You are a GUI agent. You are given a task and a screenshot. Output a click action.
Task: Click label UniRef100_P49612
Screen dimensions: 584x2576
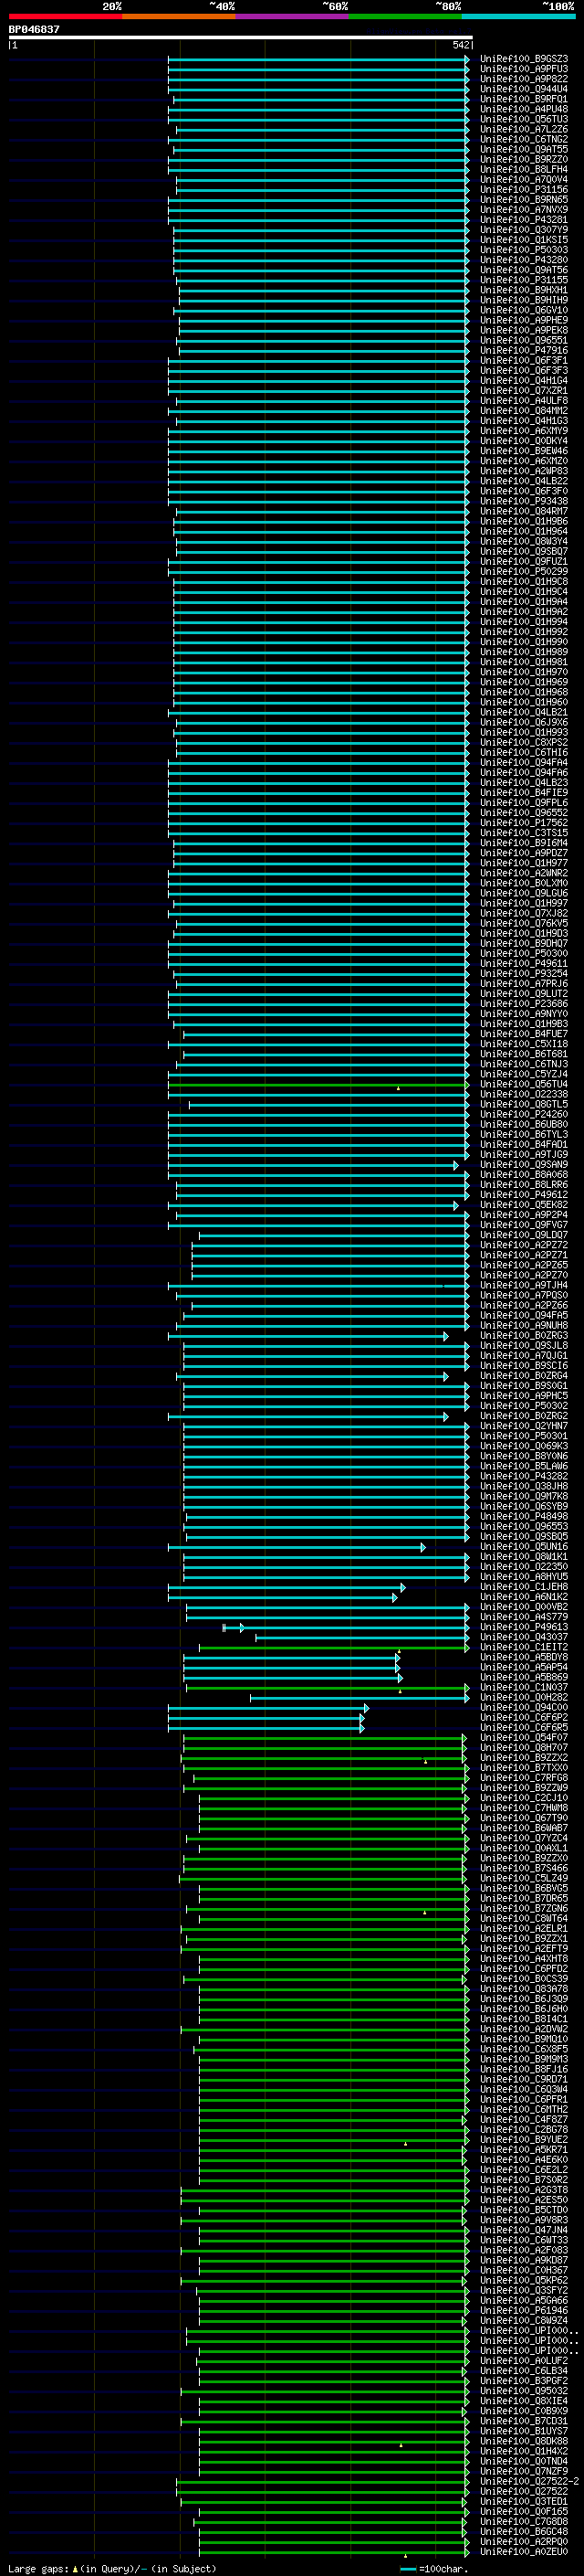coord(524,1194)
